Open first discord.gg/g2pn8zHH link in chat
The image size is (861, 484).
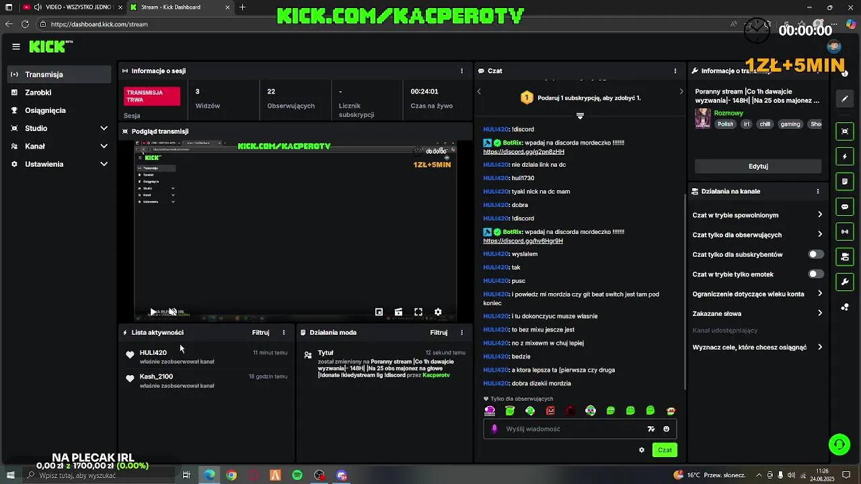(523, 152)
